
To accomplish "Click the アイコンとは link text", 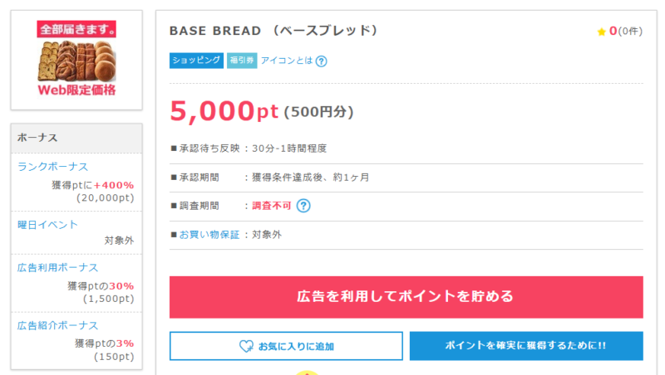I will tap(287, 61).
